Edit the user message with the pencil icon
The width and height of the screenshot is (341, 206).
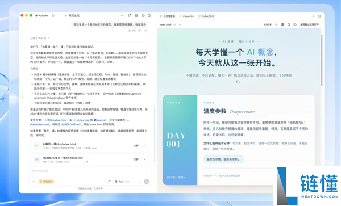coord(145,31)
